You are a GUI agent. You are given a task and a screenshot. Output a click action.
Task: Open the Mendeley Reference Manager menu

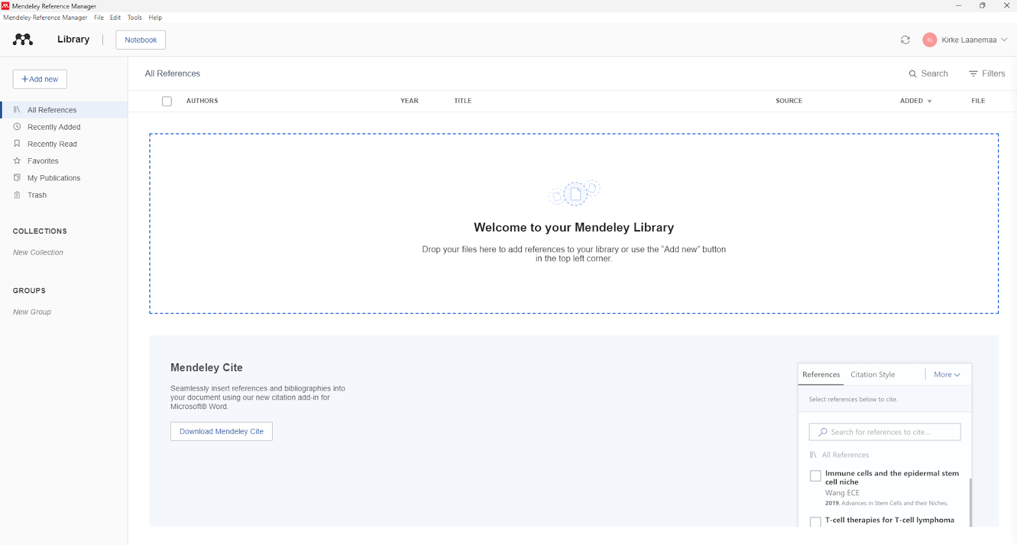pos(45,18)
